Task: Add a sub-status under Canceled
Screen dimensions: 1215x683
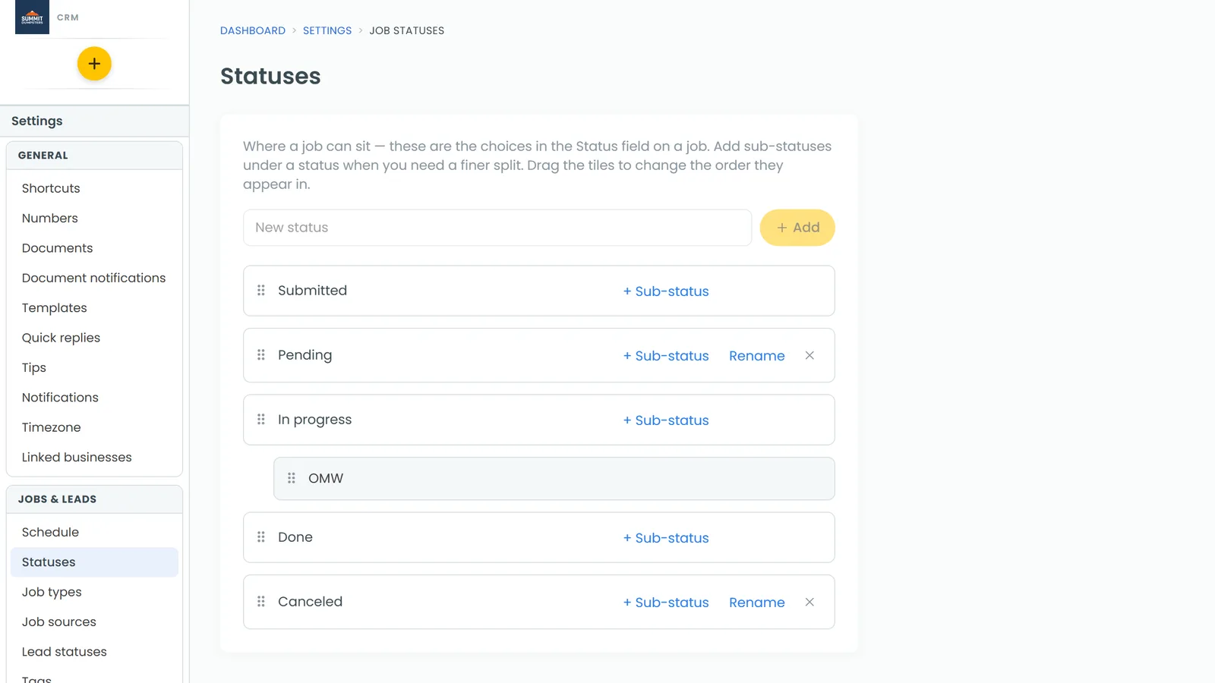Action: click(x=666, y=603)
